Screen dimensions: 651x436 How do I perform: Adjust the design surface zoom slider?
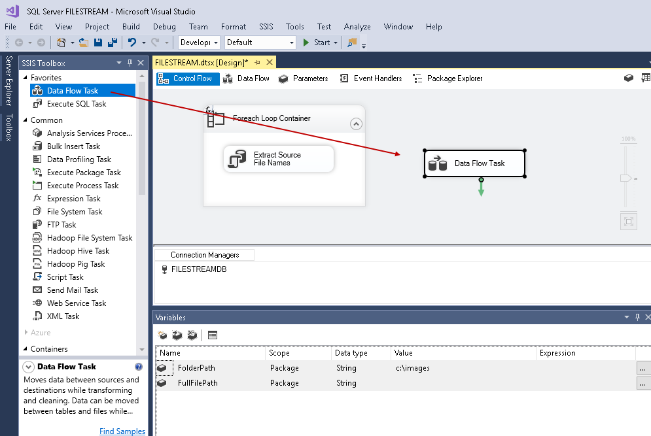point(625,178)
